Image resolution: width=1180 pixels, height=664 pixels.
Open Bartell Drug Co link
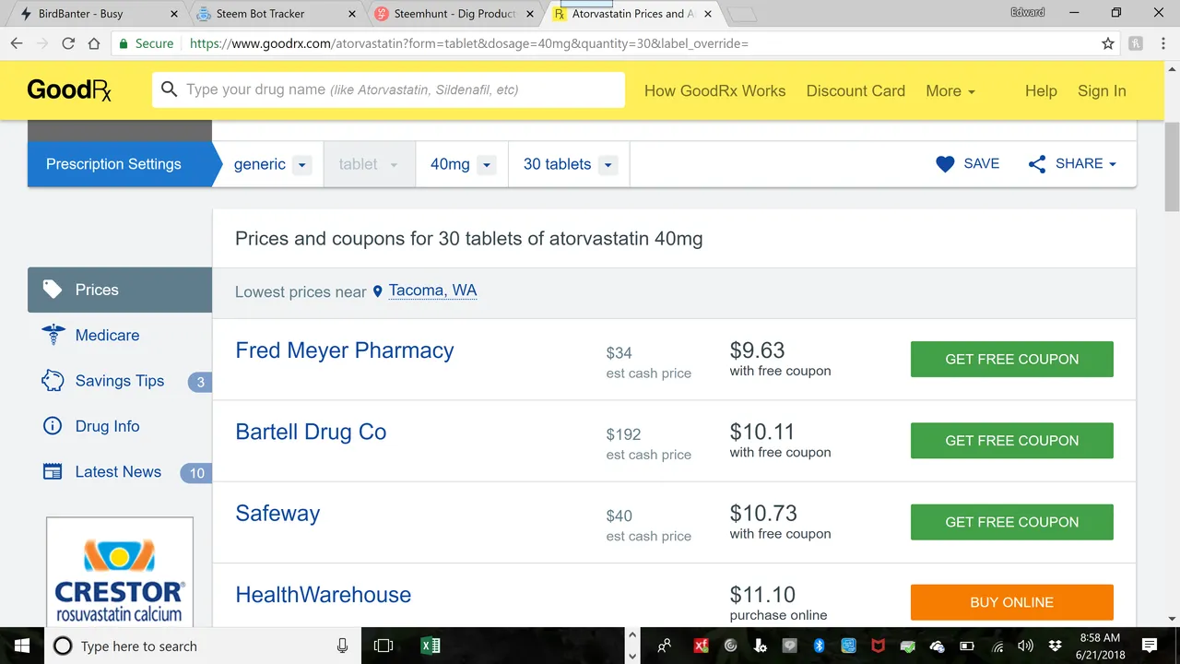(311, 432)
